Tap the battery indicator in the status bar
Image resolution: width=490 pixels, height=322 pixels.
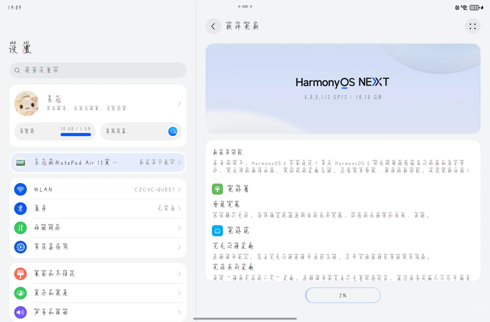click(x=474, y=8)
